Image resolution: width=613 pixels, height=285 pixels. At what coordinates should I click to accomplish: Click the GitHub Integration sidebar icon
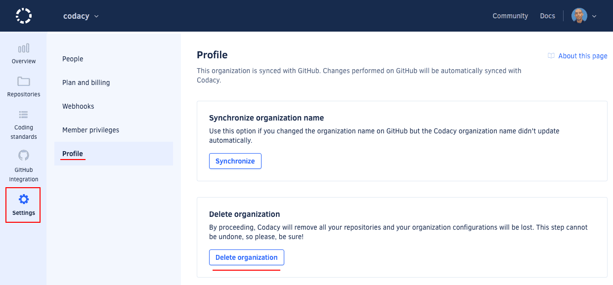point(23,166)
